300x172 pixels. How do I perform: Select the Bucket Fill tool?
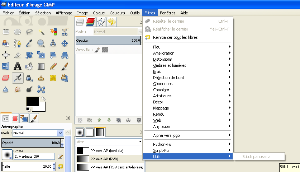click(x=29, y=66)
